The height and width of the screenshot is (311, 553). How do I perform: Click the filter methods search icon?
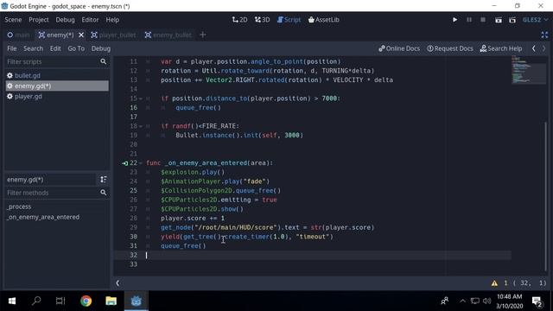click(104, 193)
